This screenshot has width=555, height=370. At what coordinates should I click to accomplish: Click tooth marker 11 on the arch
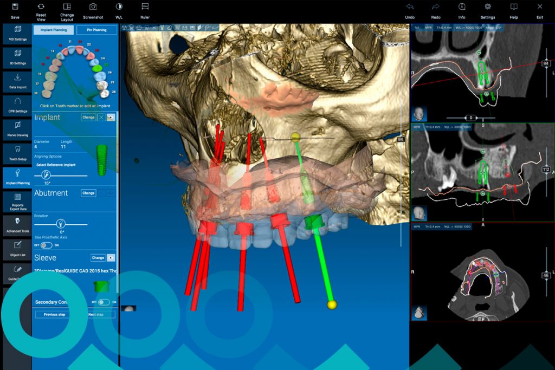[x=70, y=42]
